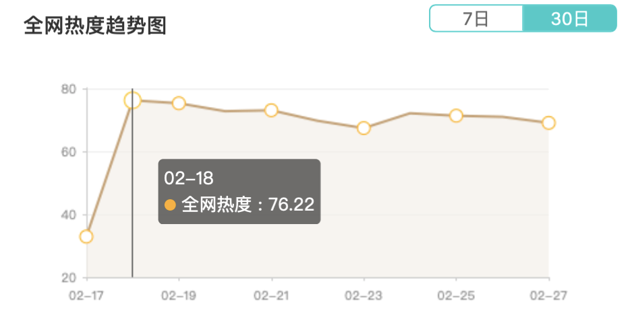Click the circle marker above 02-25

(x=456, y=116)
